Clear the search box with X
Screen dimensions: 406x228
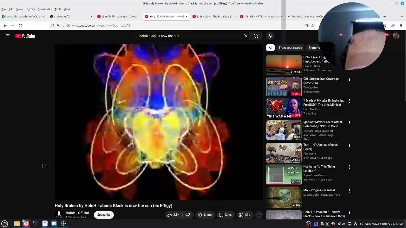coord(246,36)
